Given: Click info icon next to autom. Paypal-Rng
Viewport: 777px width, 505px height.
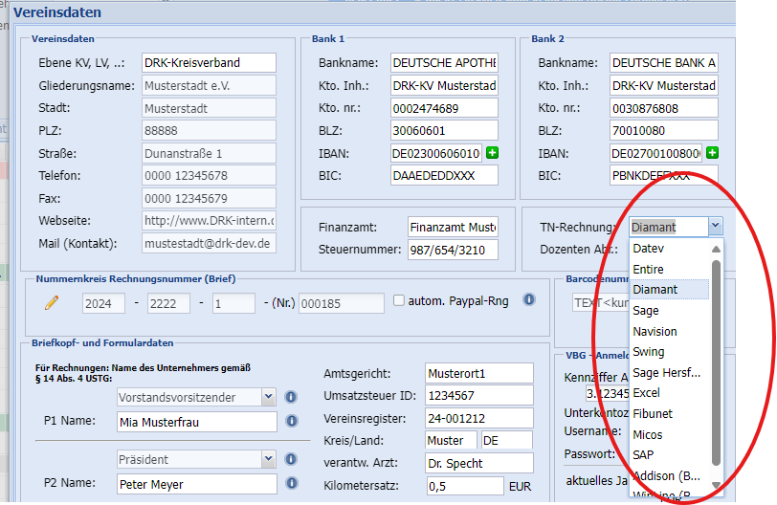Looking at the screenshot, I should pyautogui.click(x=528, y=300).
